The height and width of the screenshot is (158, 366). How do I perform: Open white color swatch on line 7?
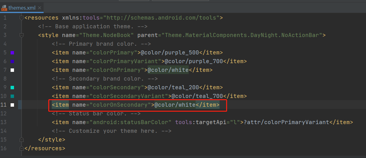click(12, 70)
